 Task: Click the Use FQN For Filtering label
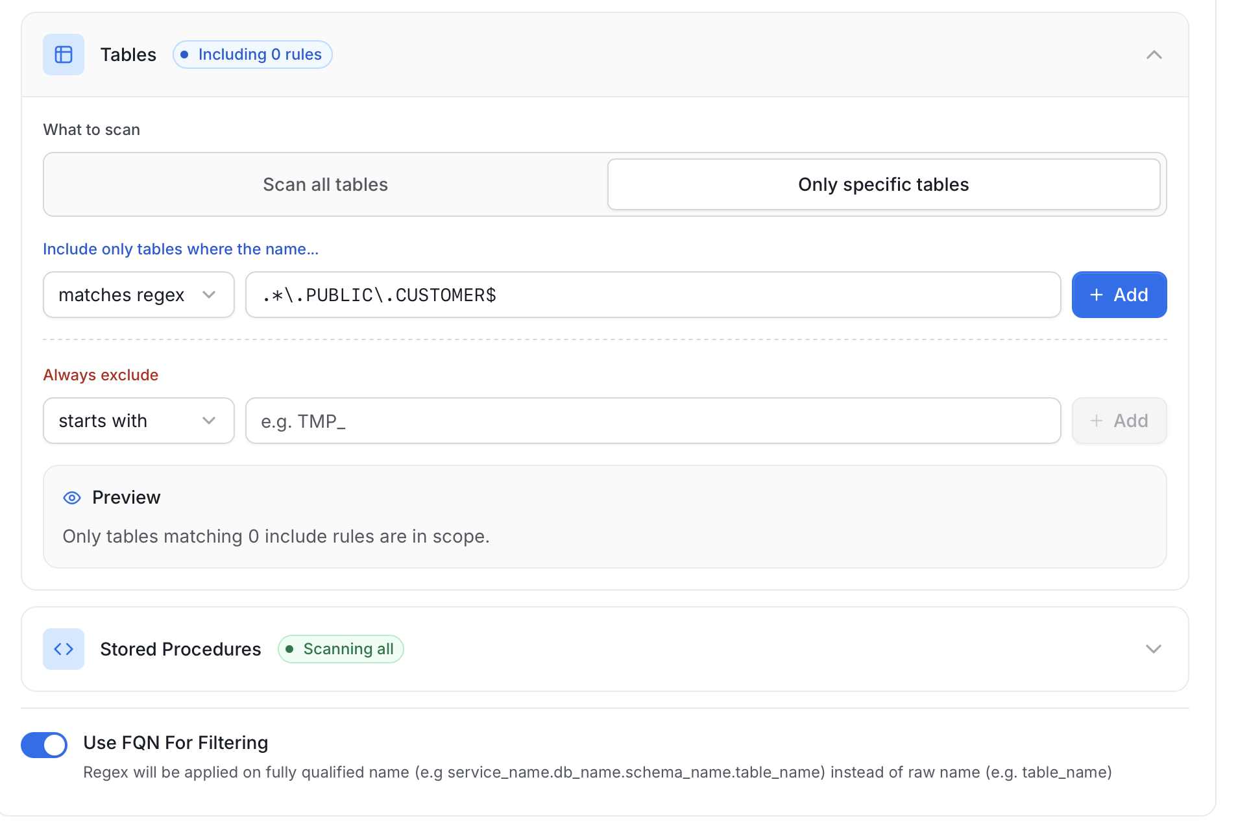176,743
